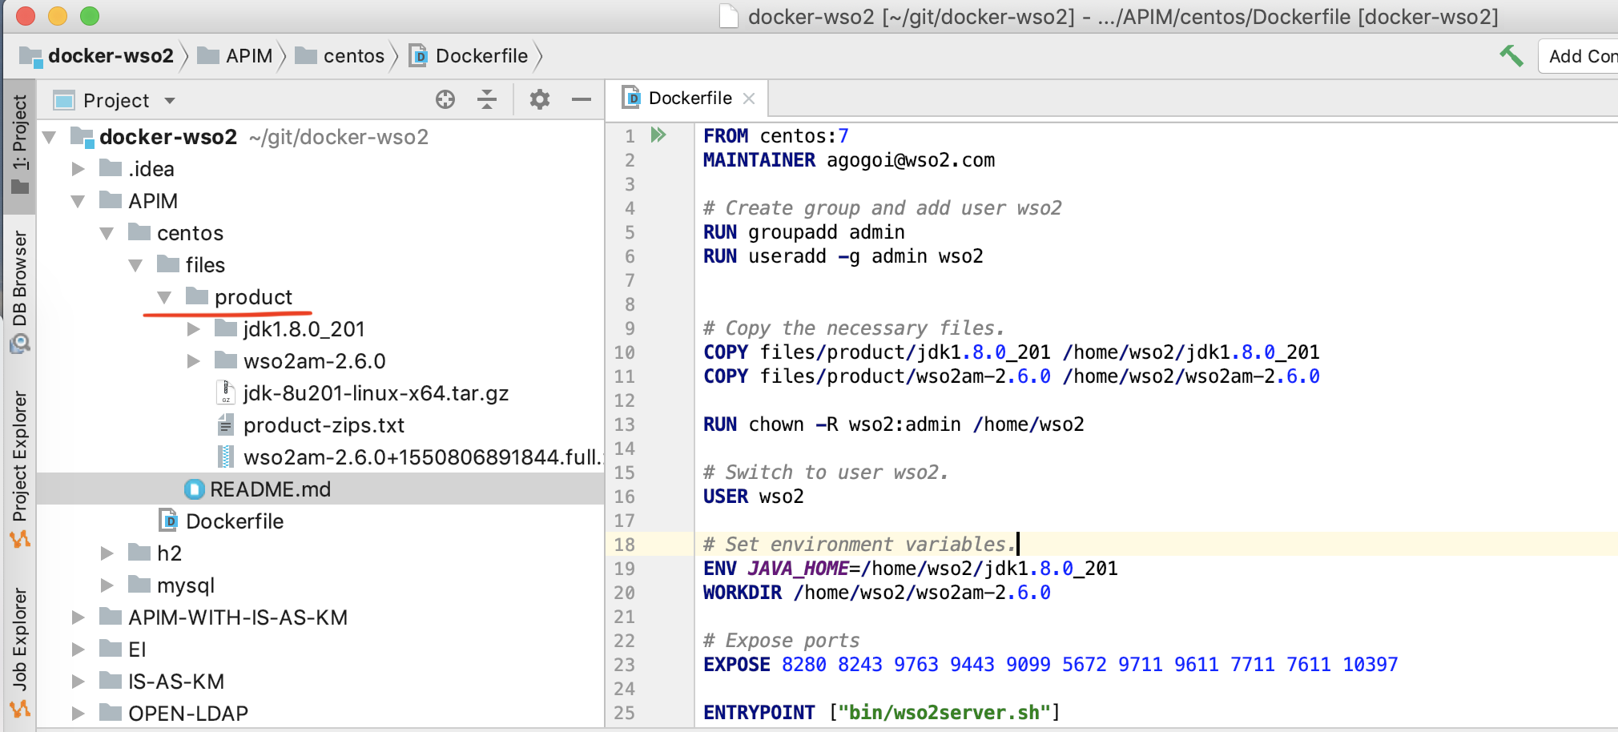This screenshot has height=732, width=1618.
Task: Click the tar.gz archive file icon
Action: 226,392
